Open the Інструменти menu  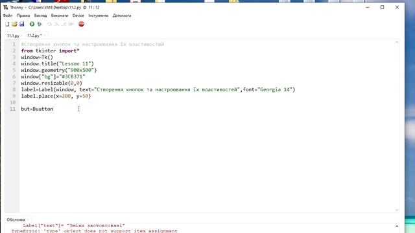[x=99, y=16]
